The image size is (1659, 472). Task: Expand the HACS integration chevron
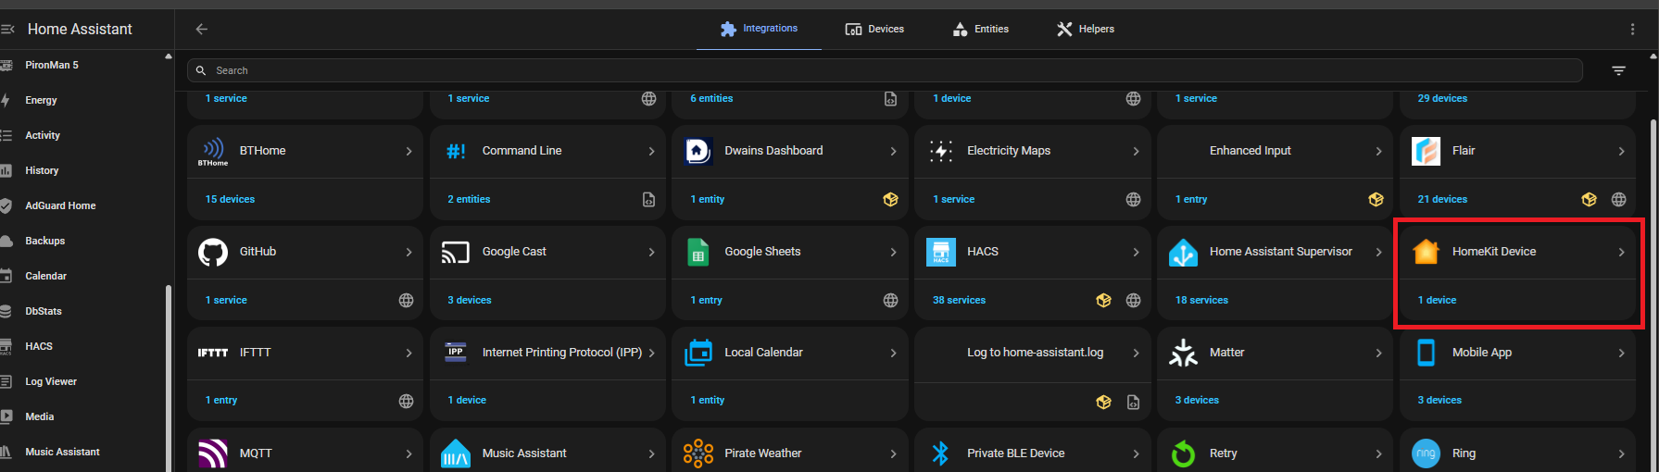point(1136,252)
